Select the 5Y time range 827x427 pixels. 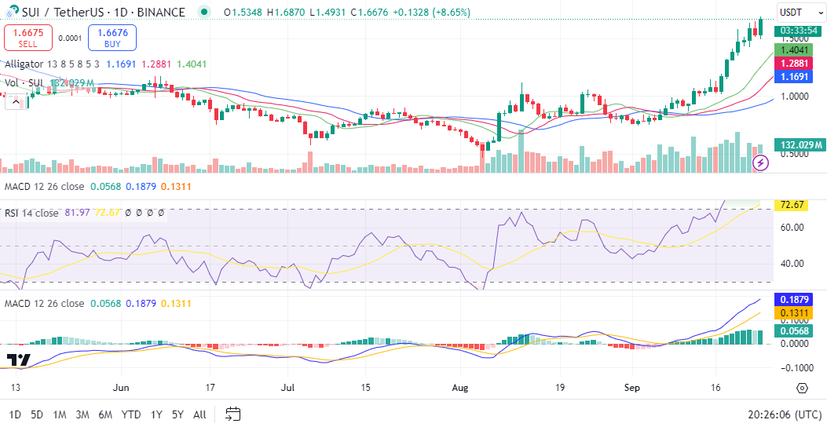pos(177,414)
